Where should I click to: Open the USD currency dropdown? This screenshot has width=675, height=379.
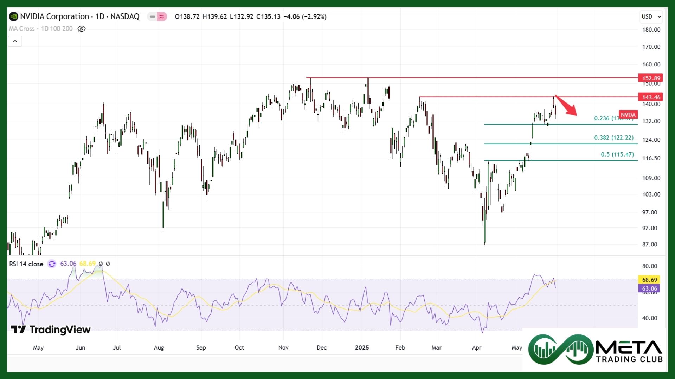click(651, 16)
